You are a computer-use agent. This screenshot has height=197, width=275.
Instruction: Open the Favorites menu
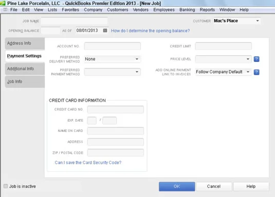coord(70,10)
